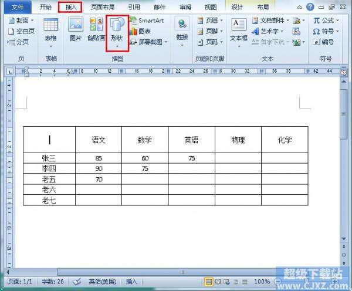Open the 文本框 text box dropdown

coord(239,33)
